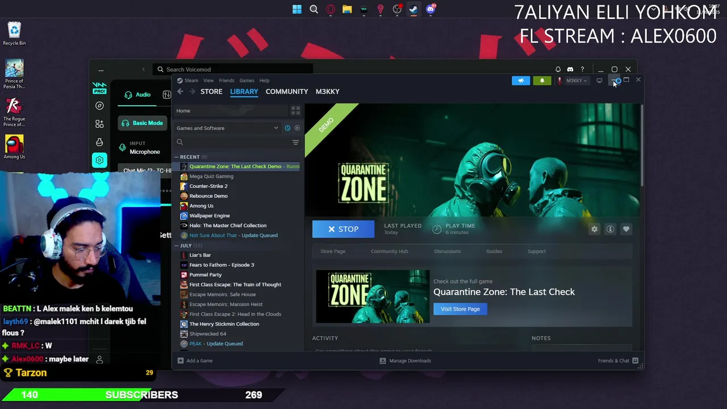Select Pummel Party in library
727x409 pixels.
point(206,275)
